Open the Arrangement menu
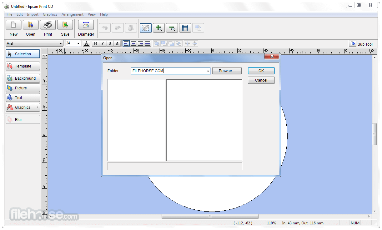Image resolution: width=382 pixels, height=230 pixels. point(73,14)
